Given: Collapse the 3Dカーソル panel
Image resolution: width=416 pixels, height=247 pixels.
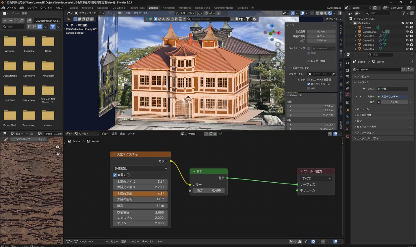Looking at the screenshot, I should 311,95.
